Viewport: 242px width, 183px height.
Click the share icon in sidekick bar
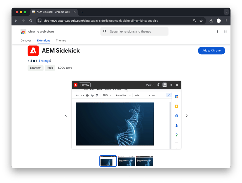click(171, 85)
